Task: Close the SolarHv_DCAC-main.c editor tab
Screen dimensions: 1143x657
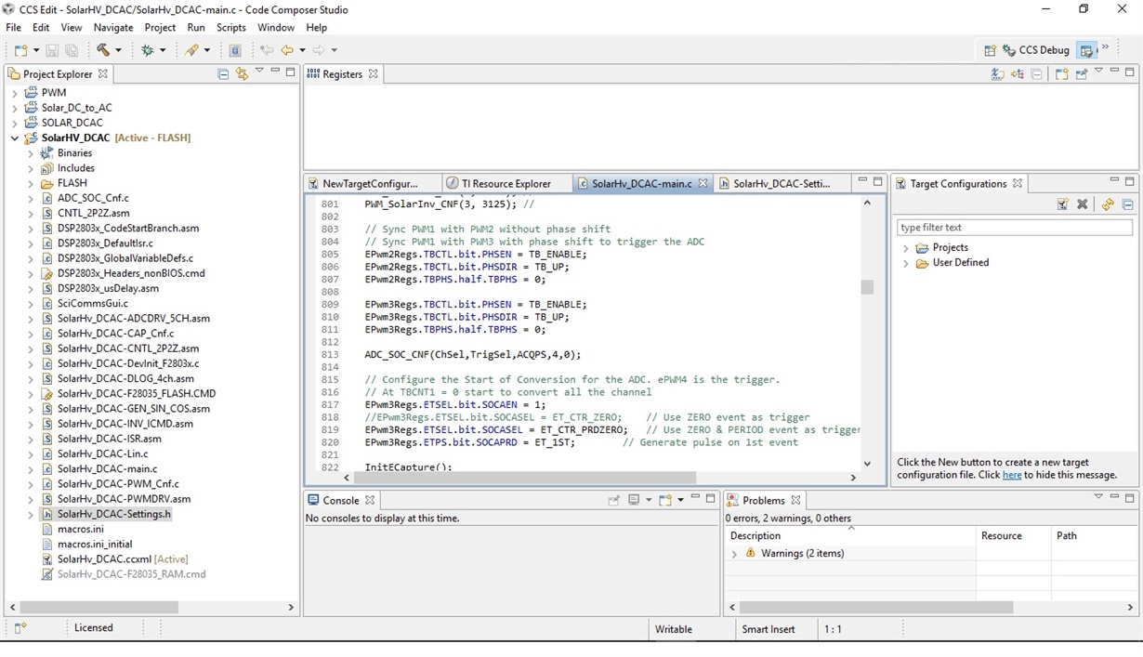Action: tap(703, 183)
